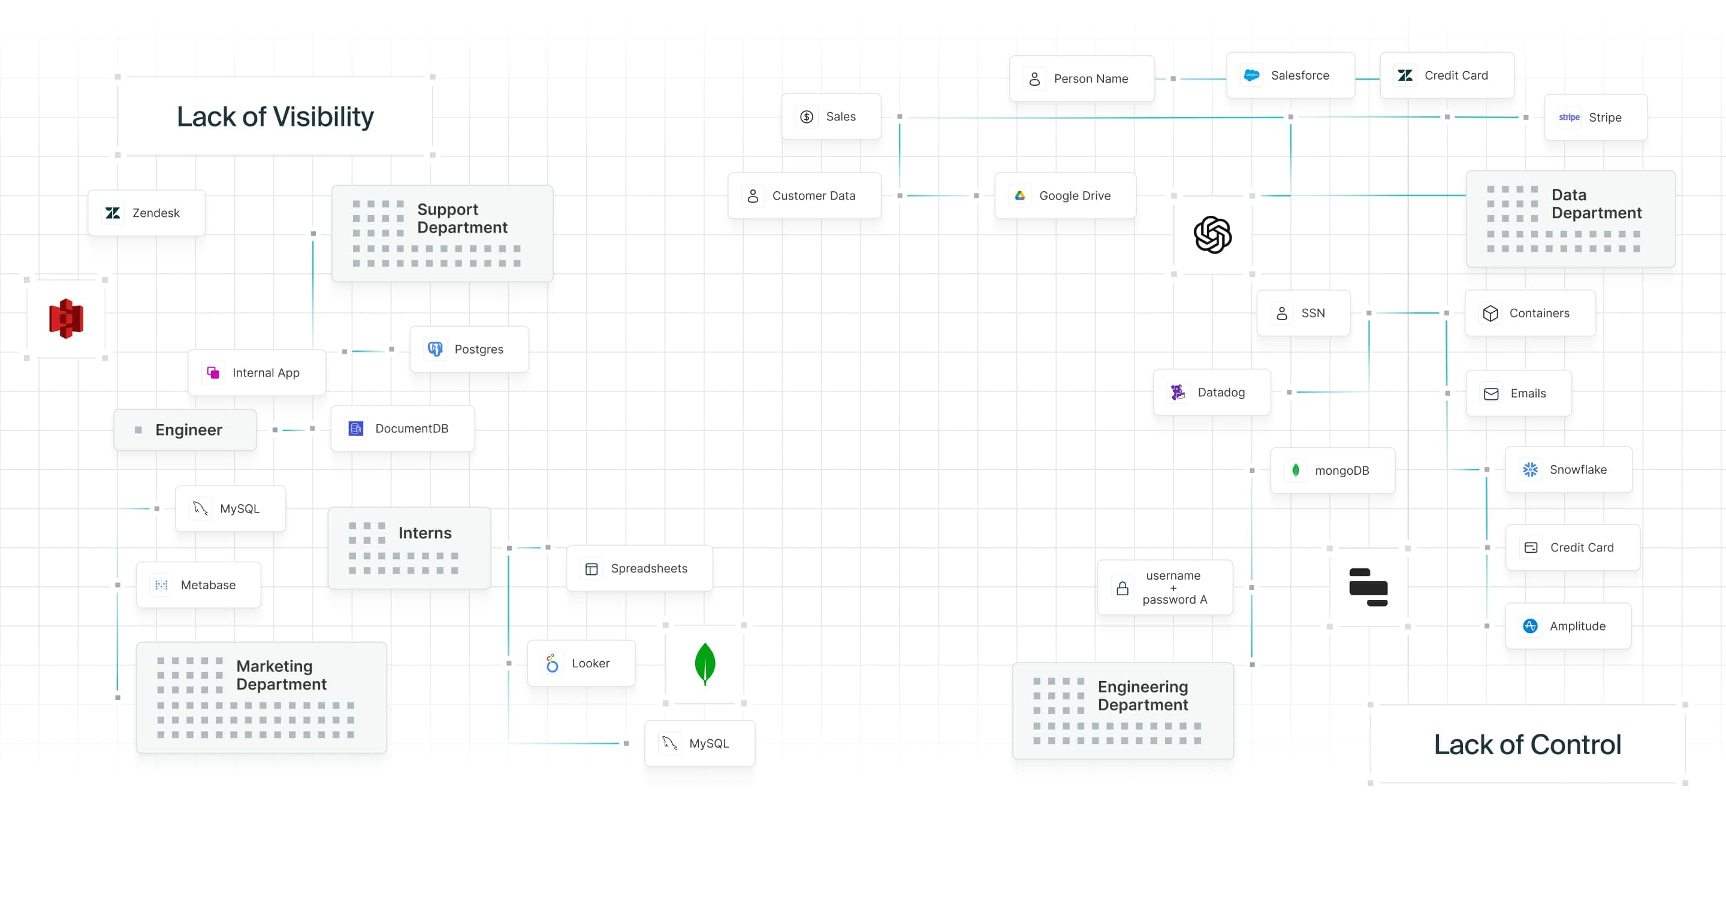Click the Snowflake logo icon
The width and height of the screenshot is (1726, 916).
pyautogui.click(x=1529, y=470)
